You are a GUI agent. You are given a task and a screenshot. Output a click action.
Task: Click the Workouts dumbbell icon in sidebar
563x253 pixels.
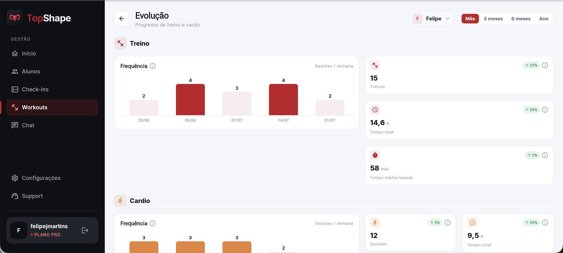click(x=15, y=107)
